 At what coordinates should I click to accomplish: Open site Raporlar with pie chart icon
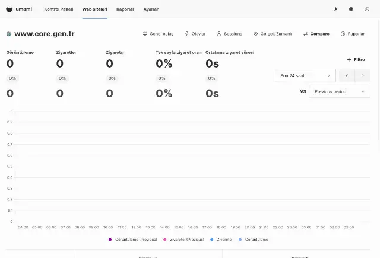(x=352, y=34)
